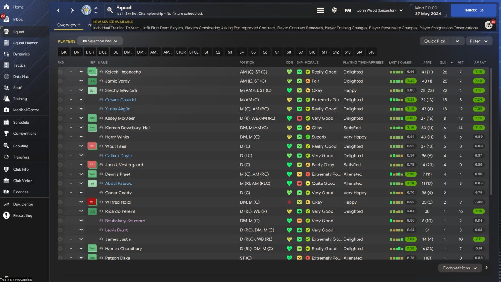Expand the Selection Info dropdown
The height and width of the screenshot is (282, 501).
pyautogui.click(x=100, y=41)
